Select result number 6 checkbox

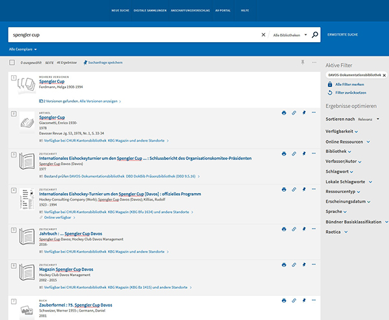pyautogui.click(x=14, y=266)
